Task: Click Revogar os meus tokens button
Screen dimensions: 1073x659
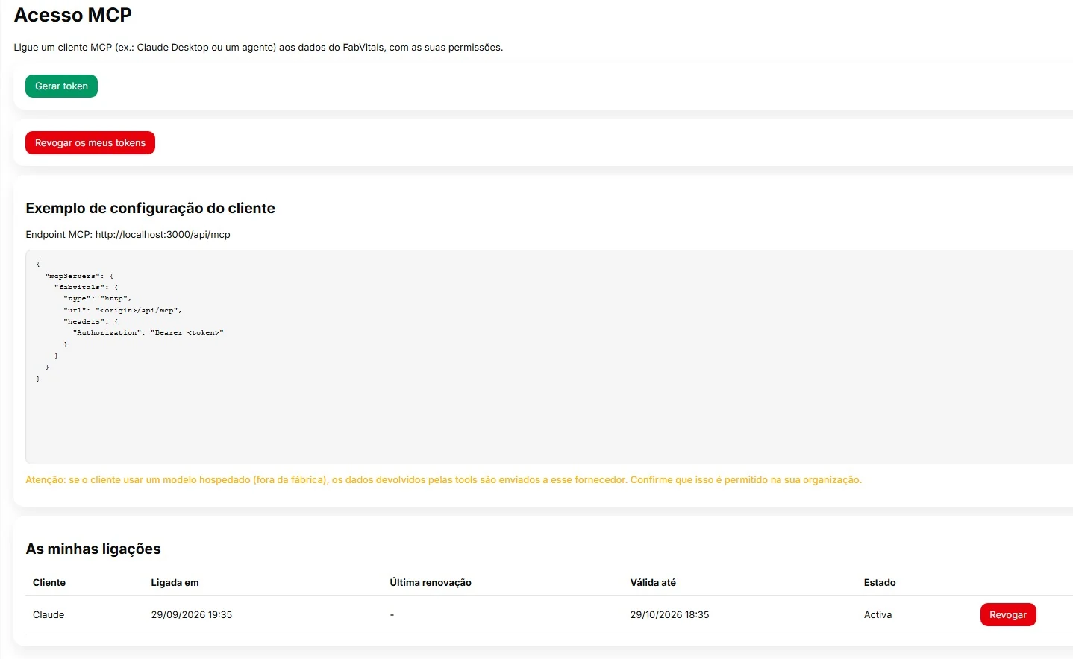Action: (90, 143)
